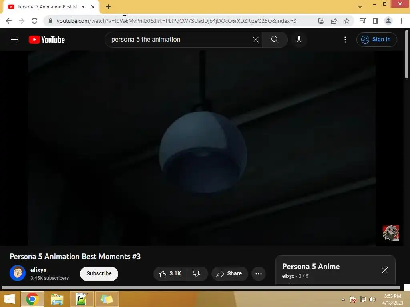Click the YouTube URL address bar
Image resolution: width=410 pixels, height=307 pixels.
point(177,21)
